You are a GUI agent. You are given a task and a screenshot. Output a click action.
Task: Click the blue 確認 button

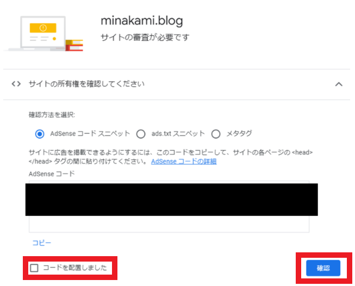(323, 268)
